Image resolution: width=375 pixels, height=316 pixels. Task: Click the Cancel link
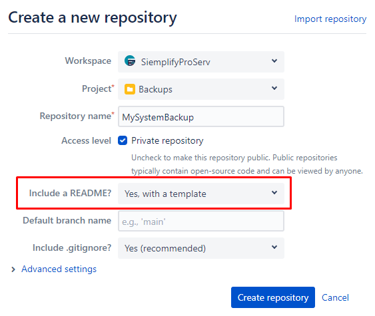click(x=335, y=297)
